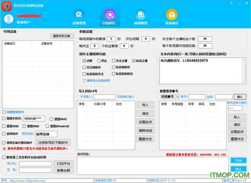Enable 重置Simserial checkbox
This screenshot has width=251, height=183.
(47, 126)
